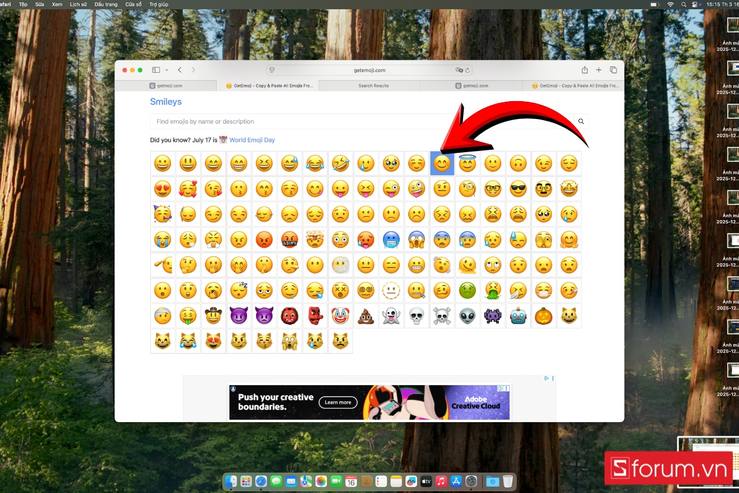Open the sidebar options chevron
The height and width of the screenshot is (493, 739).
point(167,70)
